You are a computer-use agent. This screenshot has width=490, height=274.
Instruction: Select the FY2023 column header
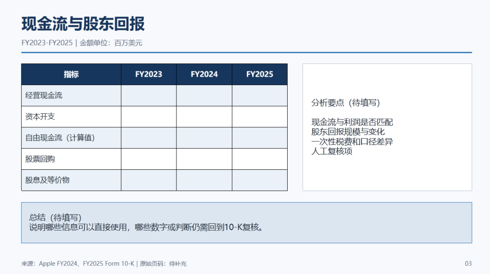tap(149, 74)
